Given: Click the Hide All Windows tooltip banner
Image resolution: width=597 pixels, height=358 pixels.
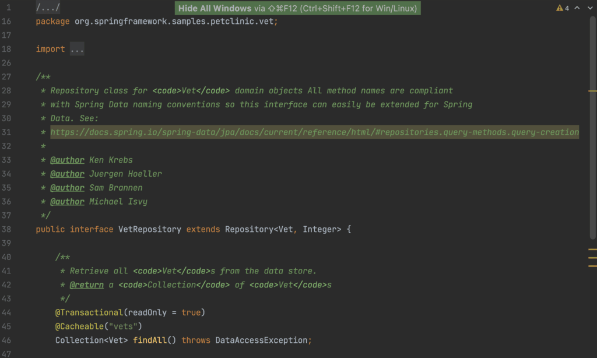Looking at the screenshot, I should [298, 8].
